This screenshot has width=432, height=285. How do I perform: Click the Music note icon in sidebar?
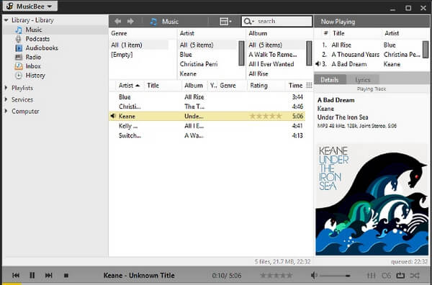pos(19,30)
